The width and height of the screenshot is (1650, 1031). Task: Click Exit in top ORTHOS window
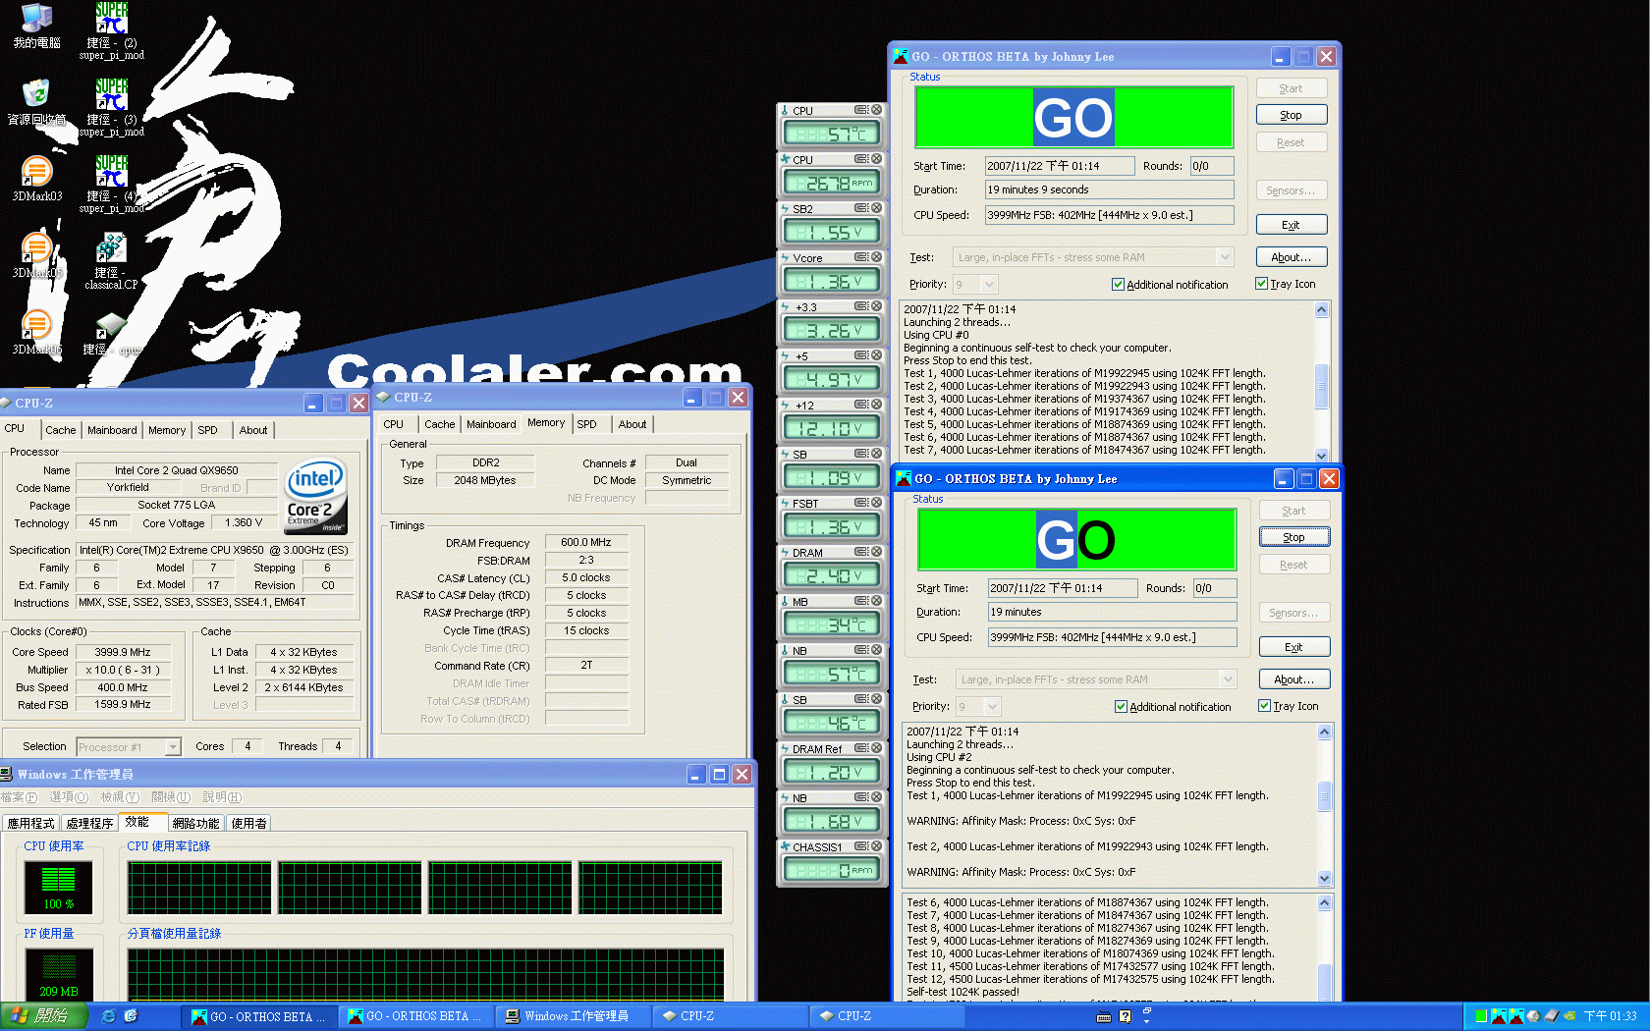click(x=1292, y=225)
